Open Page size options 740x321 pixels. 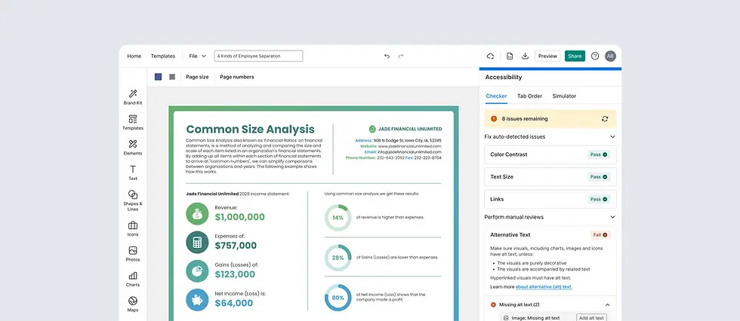(197, 77)
